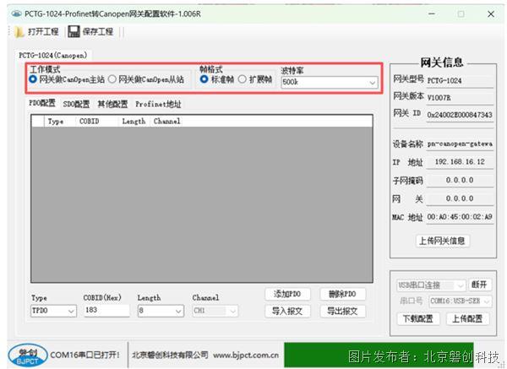Click the BJPCT 磐创 logo in status bar
Viewport: 507px width, 369px height.
(28, 355)
